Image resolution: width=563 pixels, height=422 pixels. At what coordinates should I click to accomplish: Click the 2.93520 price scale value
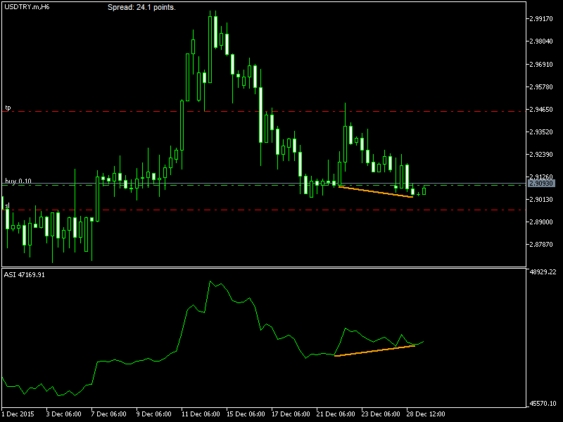pos(541,132)
